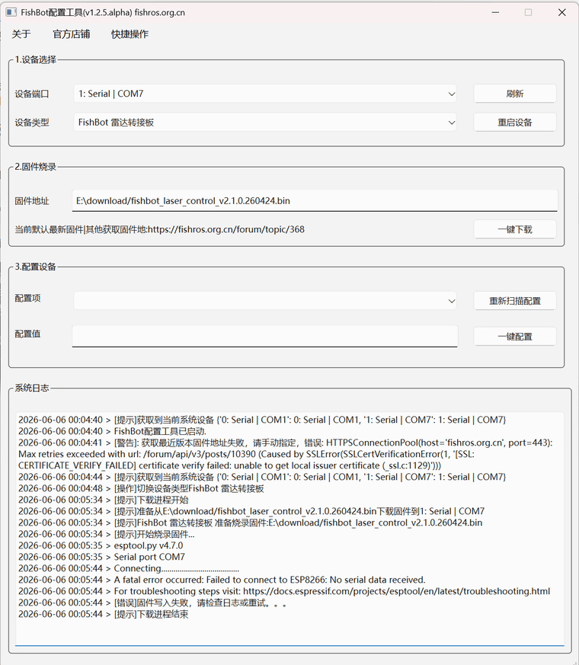Click the 设备类型 label
The height and width of the screenshot is (665, 579).
click(x=32, y=123)
